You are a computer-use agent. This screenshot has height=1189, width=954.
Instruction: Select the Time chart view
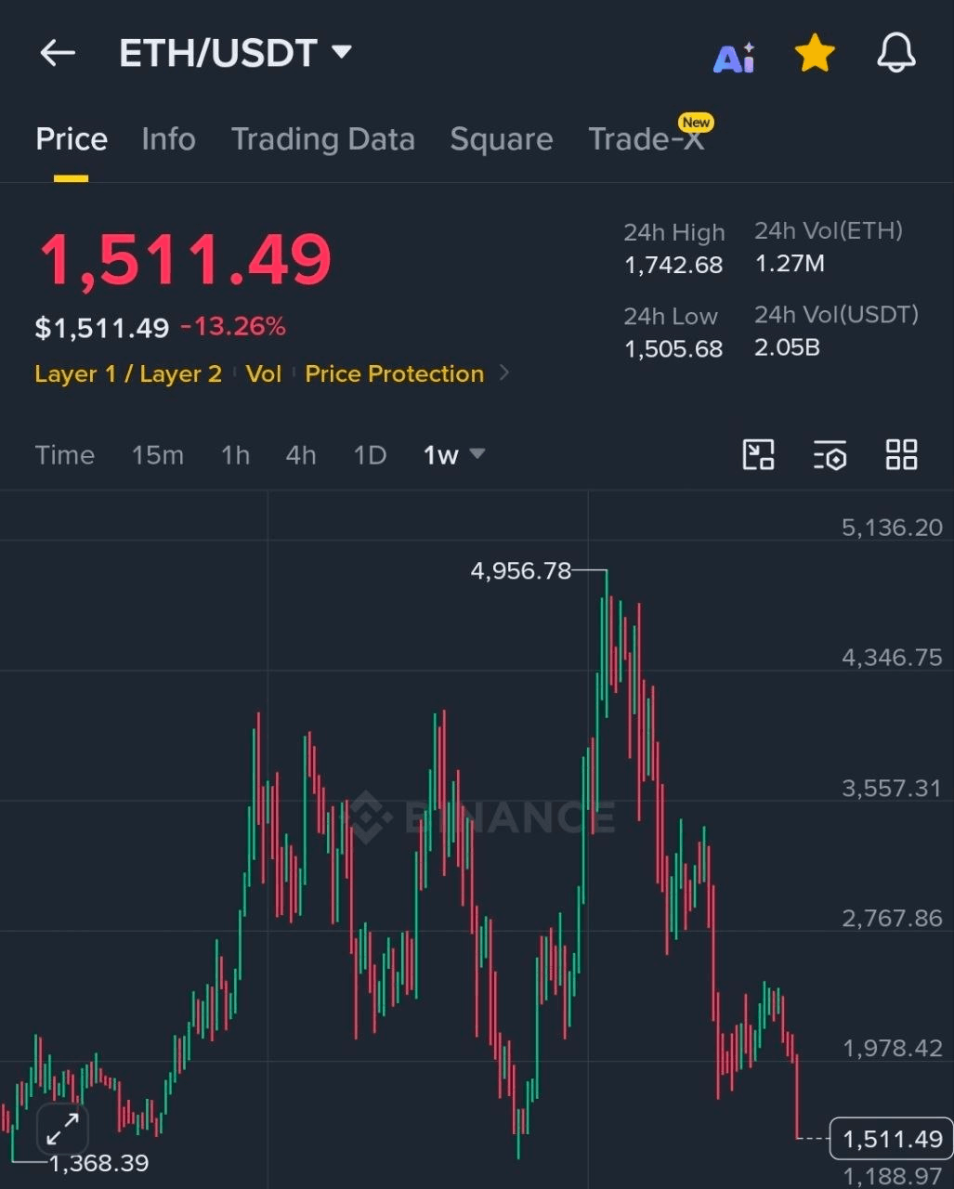[65, 455]
